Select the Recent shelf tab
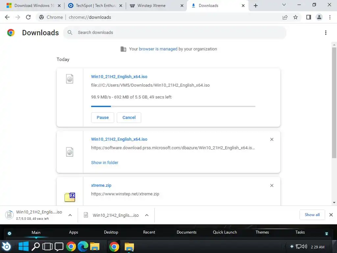Viewport: 337px width, 253px height. (x=149, y=232)
